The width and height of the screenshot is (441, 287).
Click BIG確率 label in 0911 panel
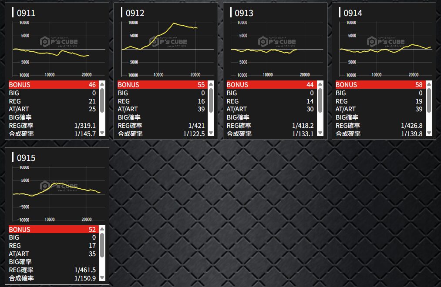tap(20, 117)
